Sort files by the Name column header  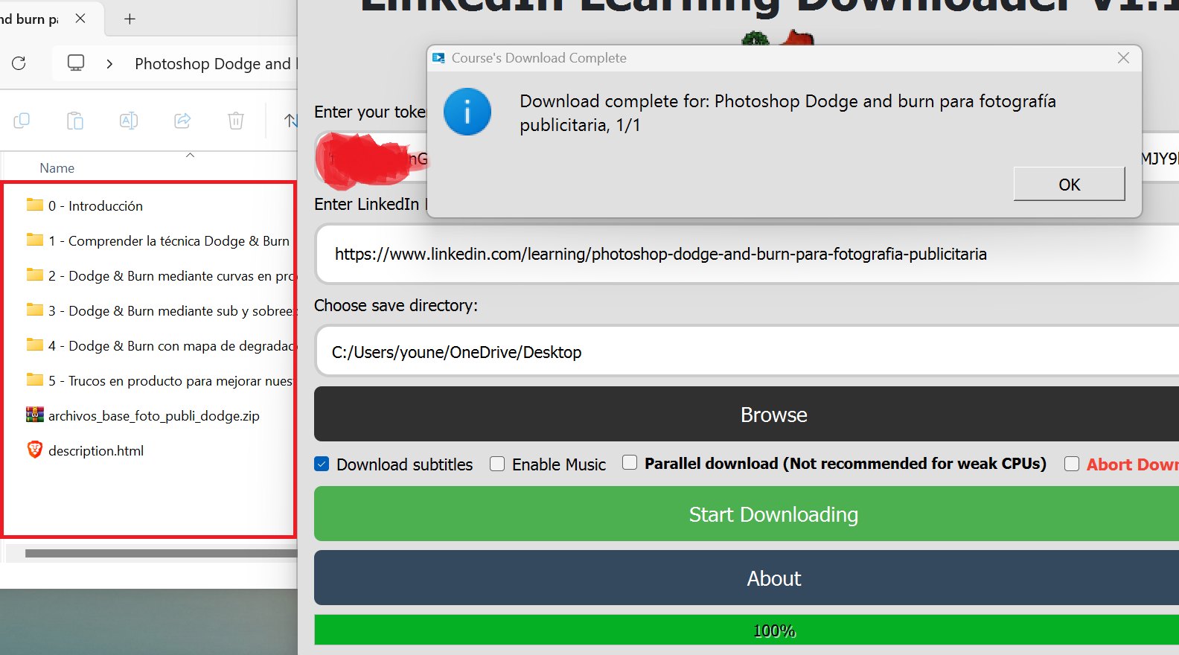[x=57, y=168]
